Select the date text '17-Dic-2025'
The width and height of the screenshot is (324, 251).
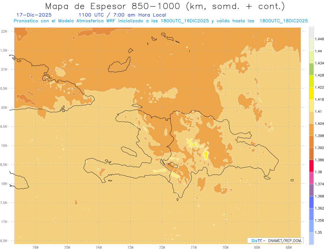pyautogui.click(x=34, y=15)
